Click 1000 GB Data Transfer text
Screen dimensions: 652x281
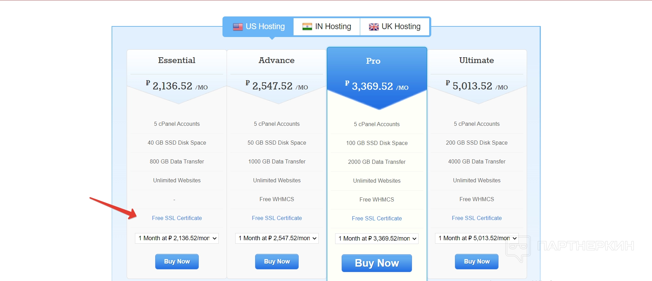point(277,161)
